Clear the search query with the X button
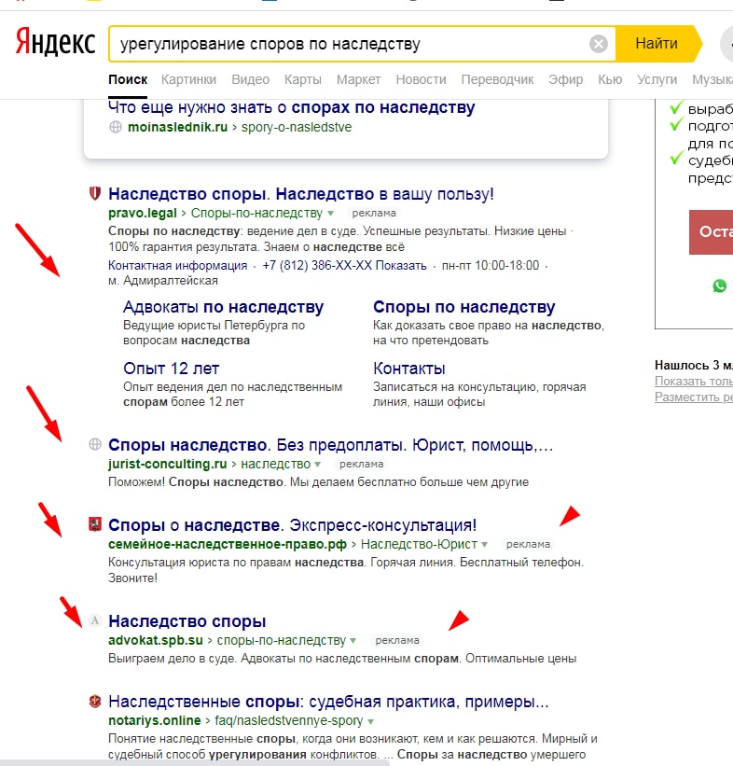The width and height of the screenshot is (733, 766). point(598,44)
